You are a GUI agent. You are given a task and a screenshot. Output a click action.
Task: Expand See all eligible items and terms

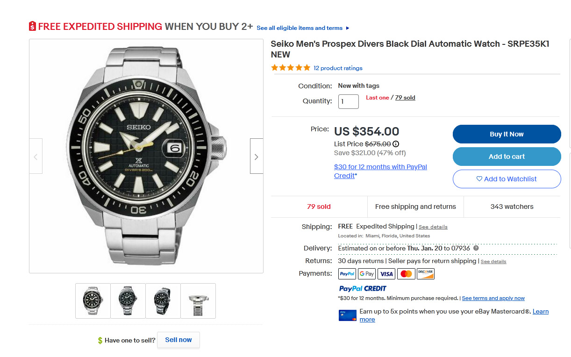pyautogui.click(x=303, y=28)
